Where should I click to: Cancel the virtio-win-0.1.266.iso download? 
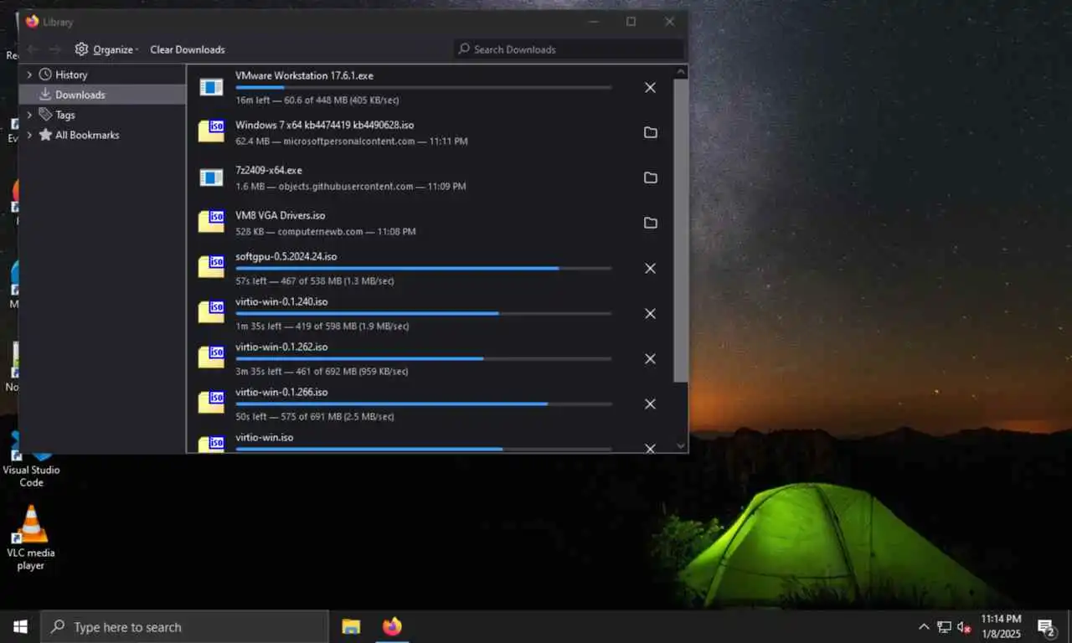pos(650,404)
